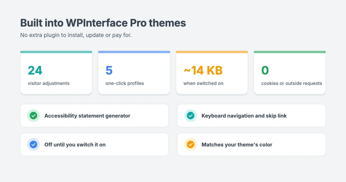Click the '24' statistic number
Screen dimensions: 346x182
tap(35, 70)
